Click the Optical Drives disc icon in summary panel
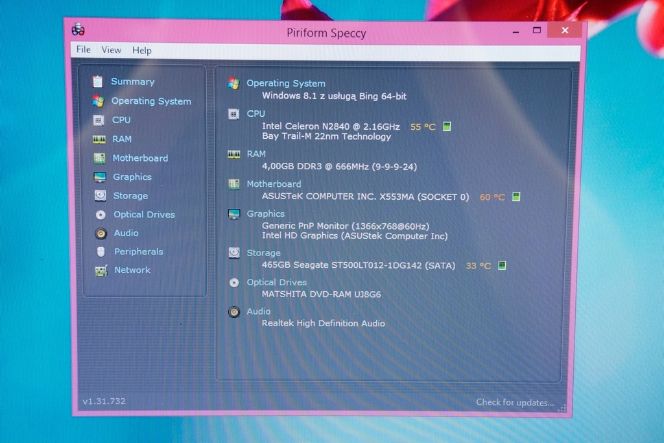This screenshot has width=664, height=443. click(233, 283)
